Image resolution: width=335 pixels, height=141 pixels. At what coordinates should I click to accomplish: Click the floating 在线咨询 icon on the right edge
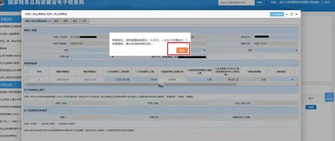[329, 97]
